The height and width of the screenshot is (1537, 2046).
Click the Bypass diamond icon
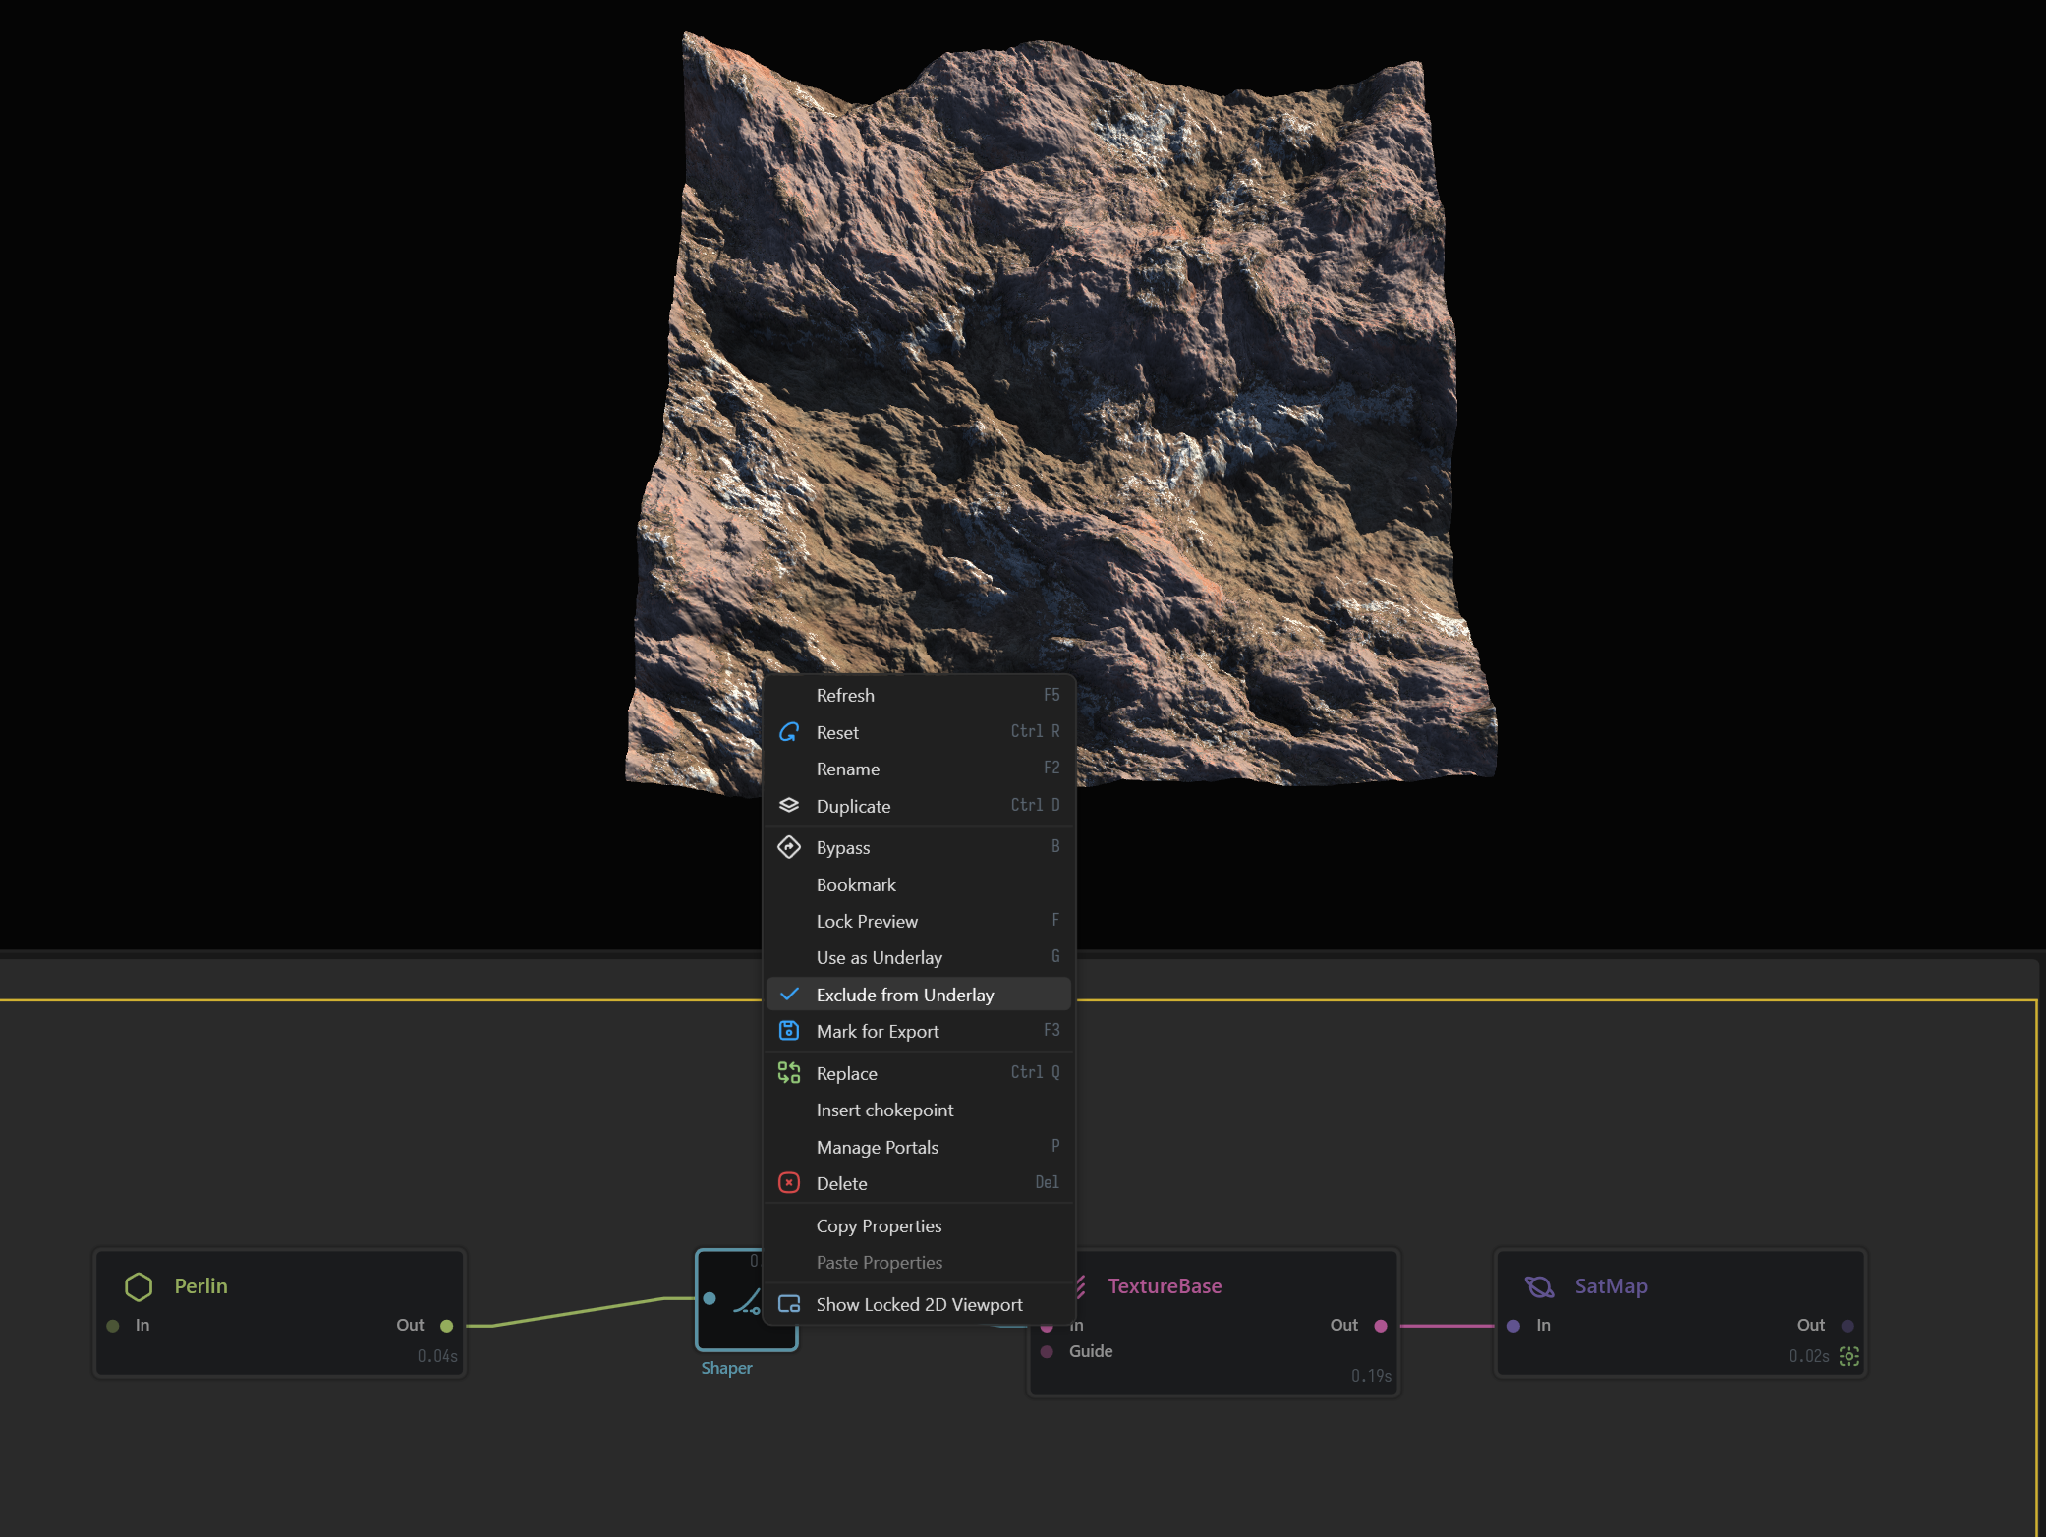coord(789,847)
